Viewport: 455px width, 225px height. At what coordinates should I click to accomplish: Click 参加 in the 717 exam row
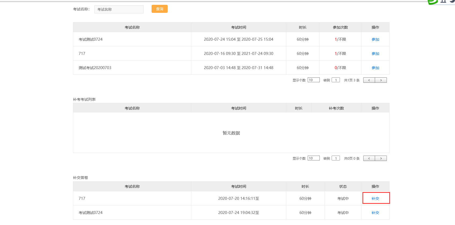(375, 54)
